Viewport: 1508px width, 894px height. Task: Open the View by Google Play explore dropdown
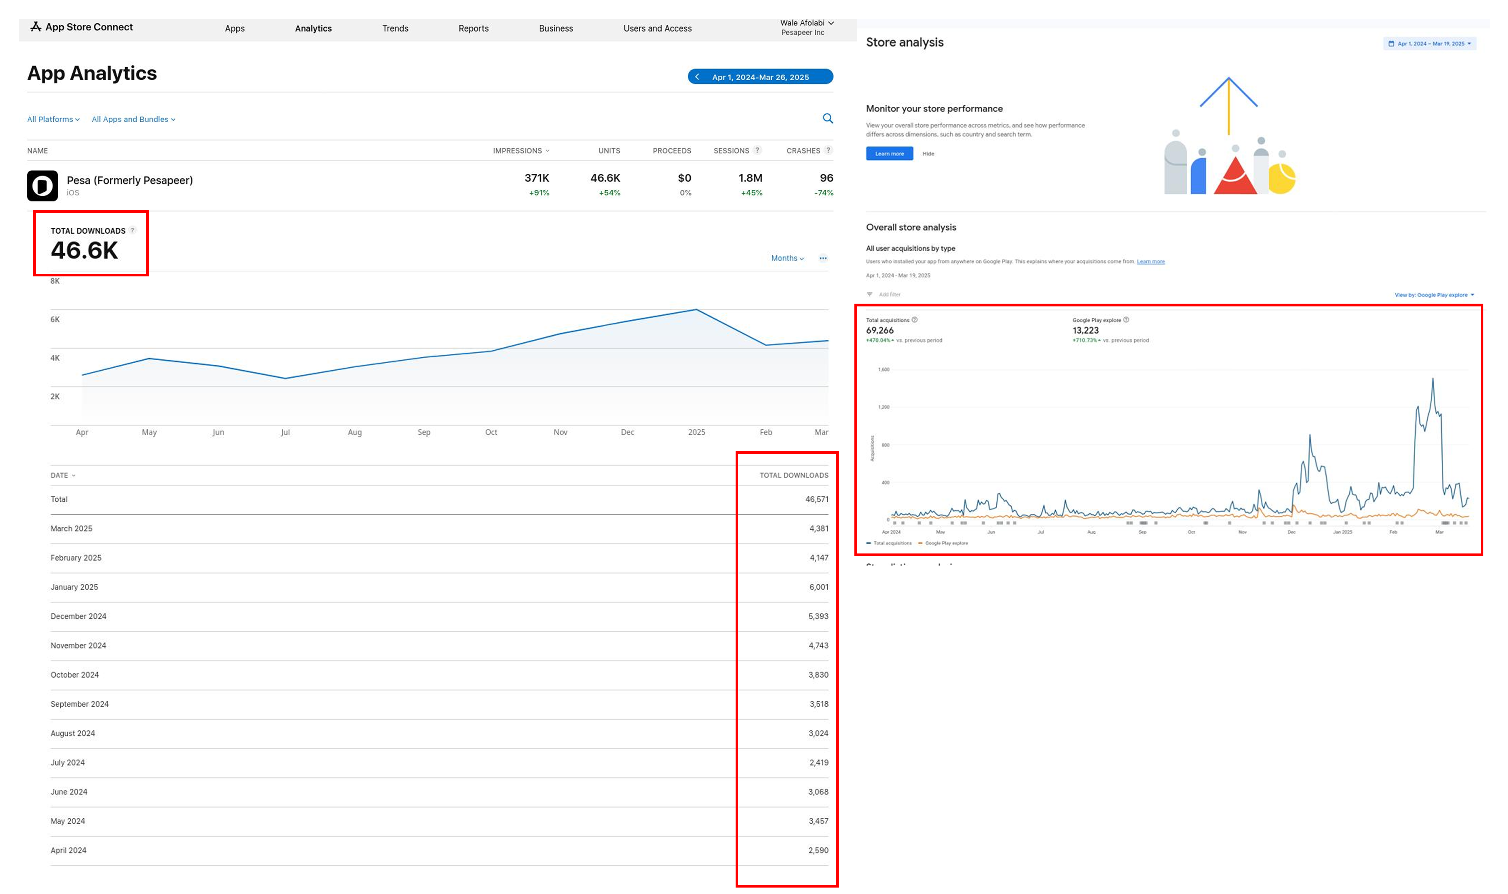(1434, 295)
